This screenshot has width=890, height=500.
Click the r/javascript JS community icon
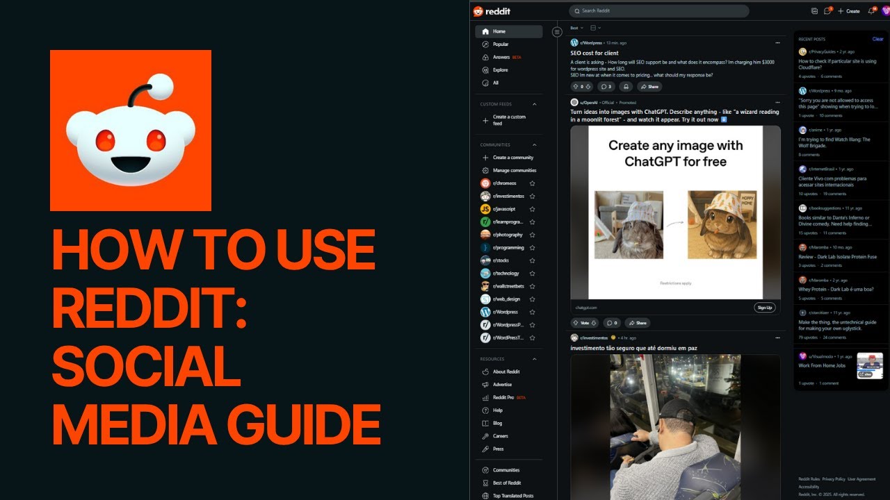485,209
